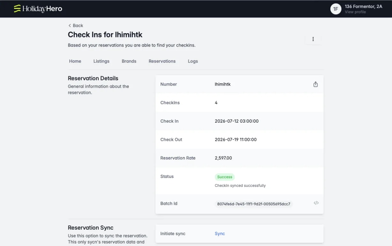The width and height of the screenshot is (392, 246).
Task: Click the 136 Formentor, 2A account name
Action: [364, 6]
